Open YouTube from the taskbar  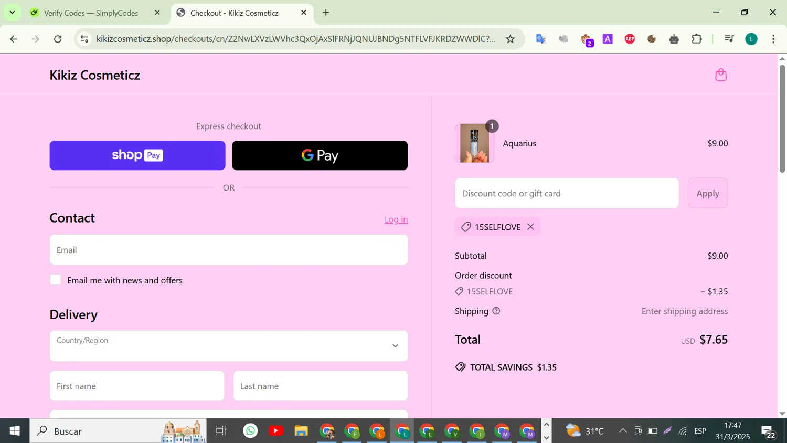(276, 431)
